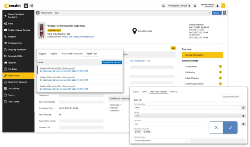The width and height of the screenshot is (250, 147).
Task: Switch to Triggers tab in template panel
Action: (136, 92)
